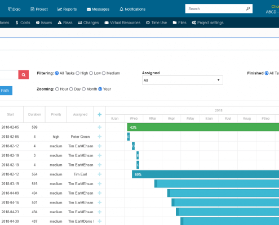Click the plus icon in grid header

pos(100,115)
